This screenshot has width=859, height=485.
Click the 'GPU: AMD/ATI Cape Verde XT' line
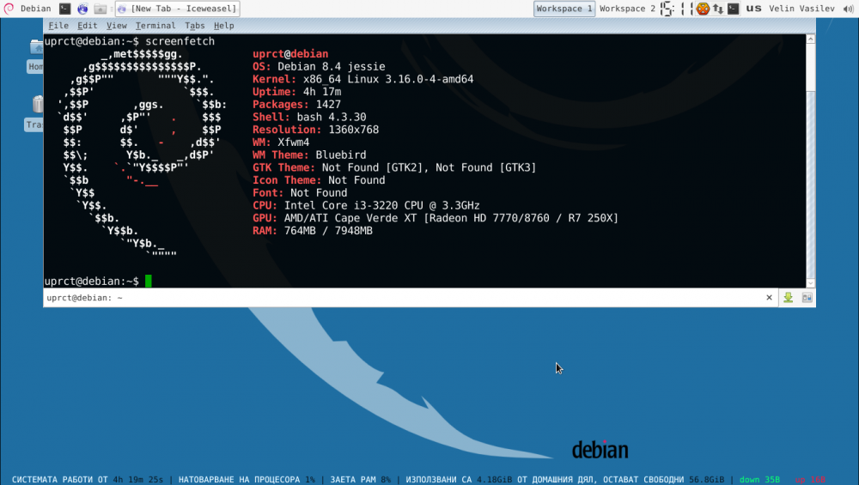pos(435,218)
